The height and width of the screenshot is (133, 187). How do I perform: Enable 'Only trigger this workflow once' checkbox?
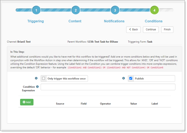(x=44, y=79)
